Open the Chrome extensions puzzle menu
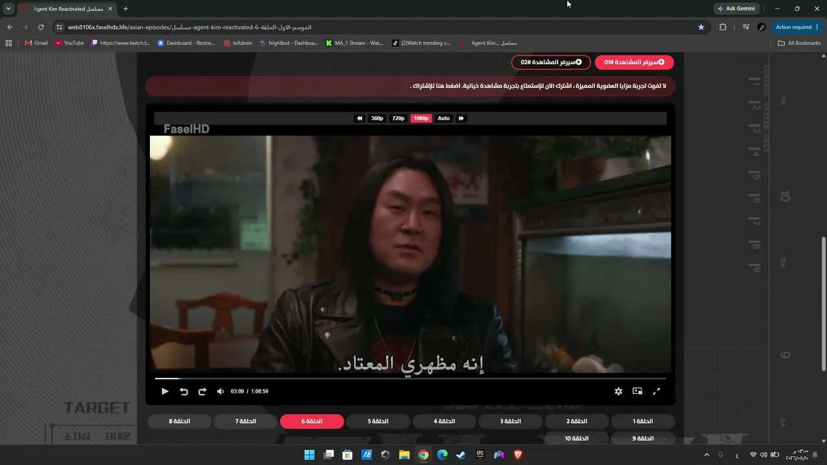The image size is (827, 465). (723, 27)
